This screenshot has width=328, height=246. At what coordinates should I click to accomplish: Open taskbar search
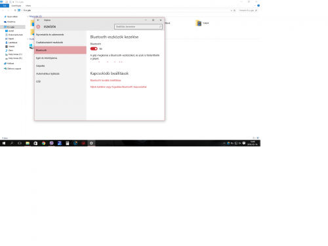[12, 143]
